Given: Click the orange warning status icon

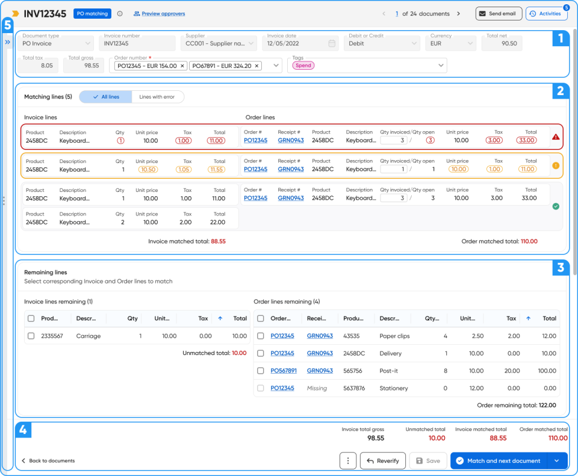Looking at the screenshot, I should click(x=556, y=165).
